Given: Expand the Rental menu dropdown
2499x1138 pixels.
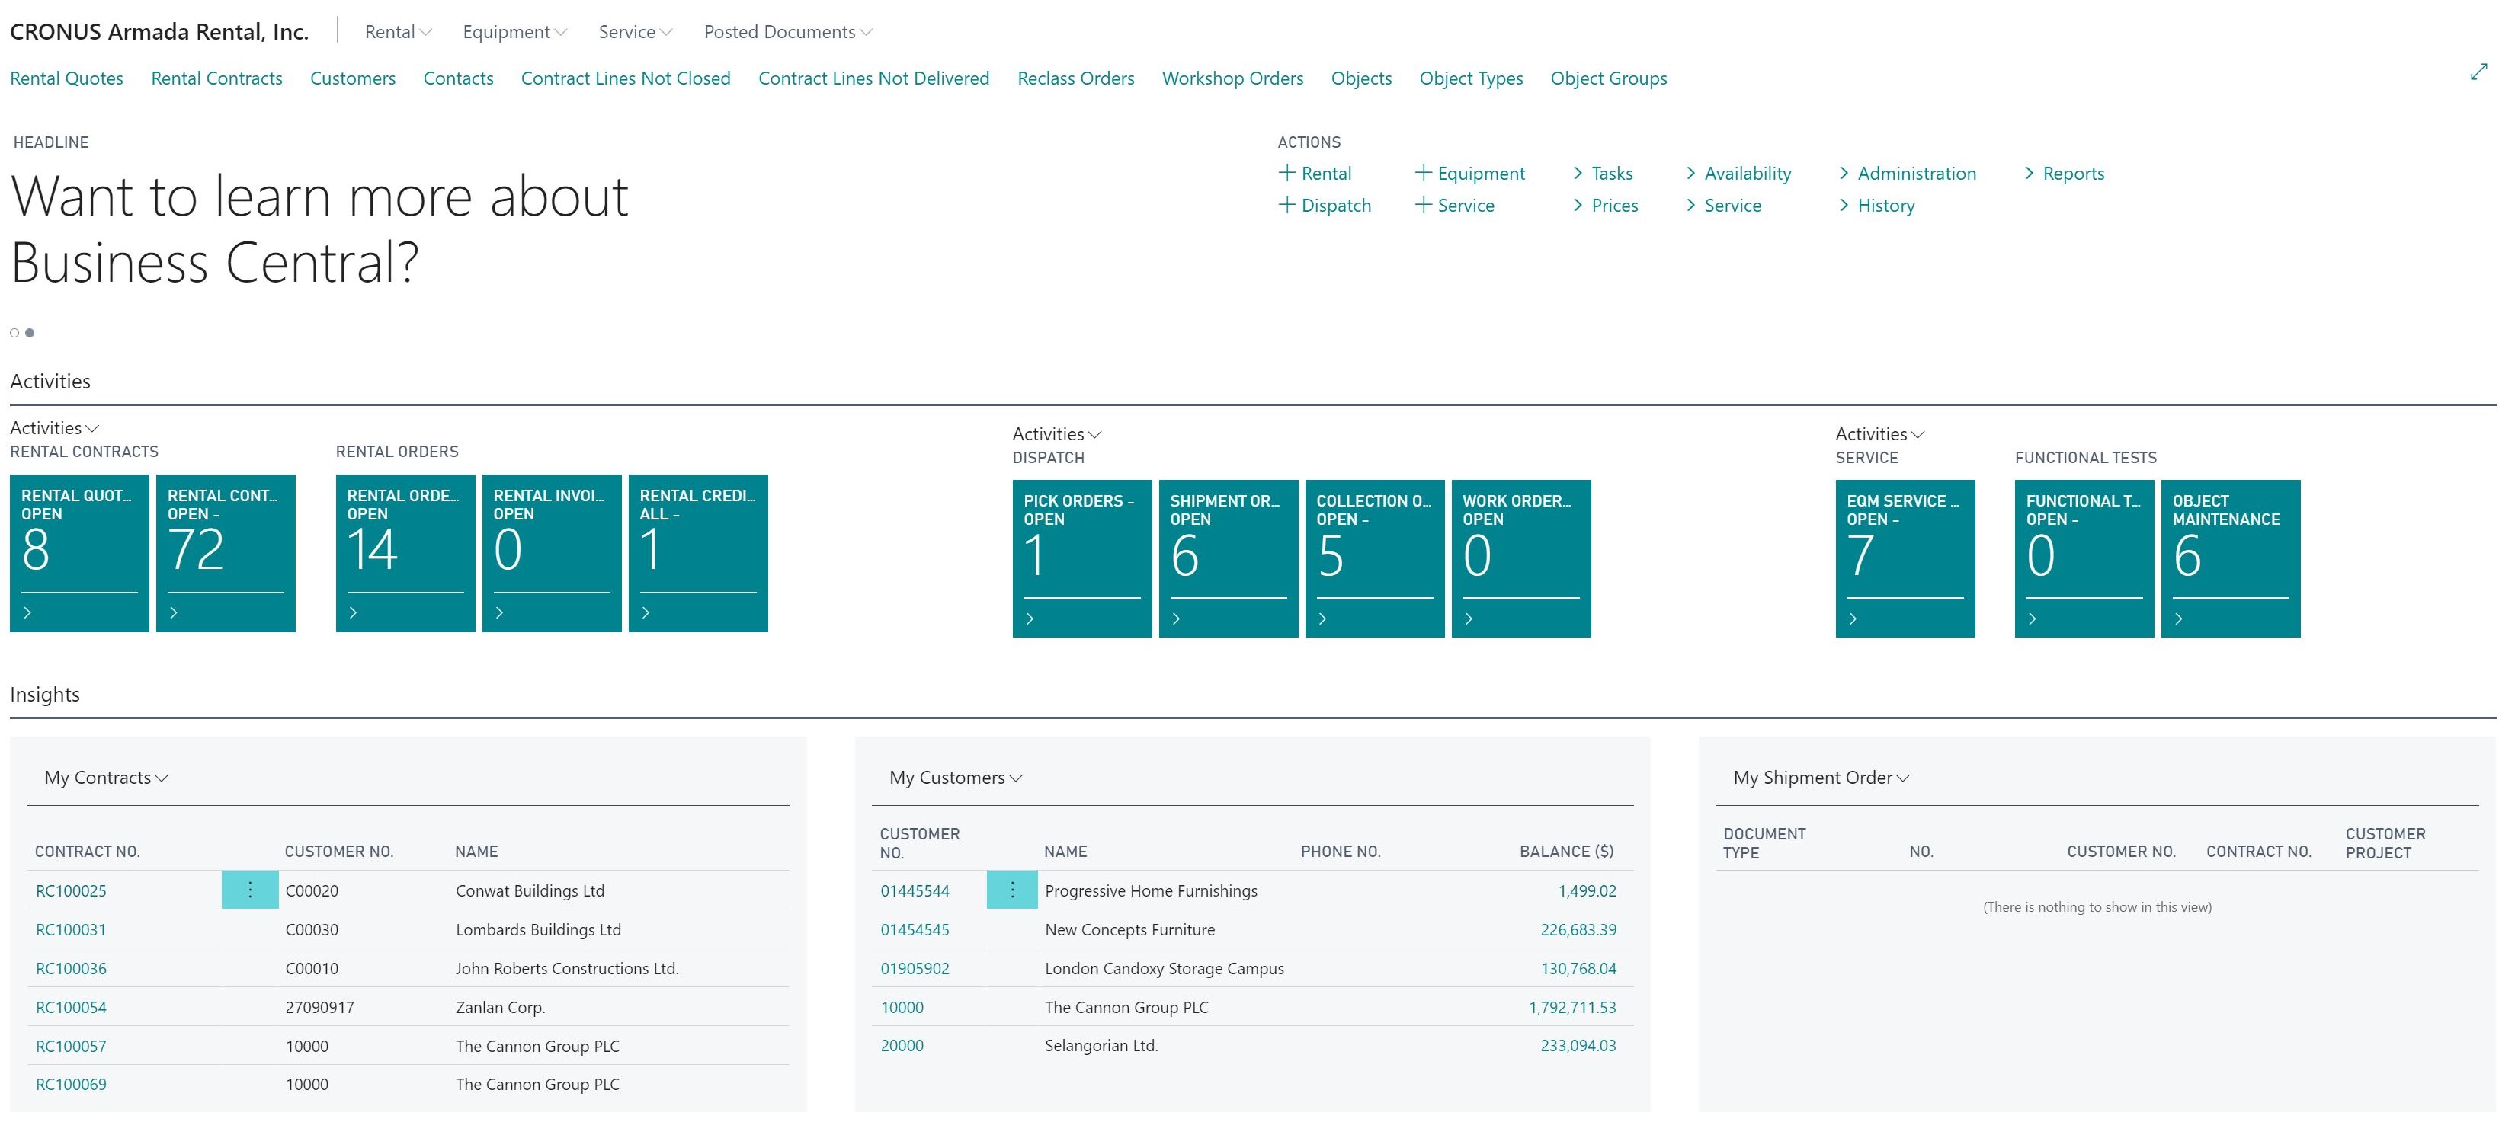Looking at the screenshot, I should point(396,31).
